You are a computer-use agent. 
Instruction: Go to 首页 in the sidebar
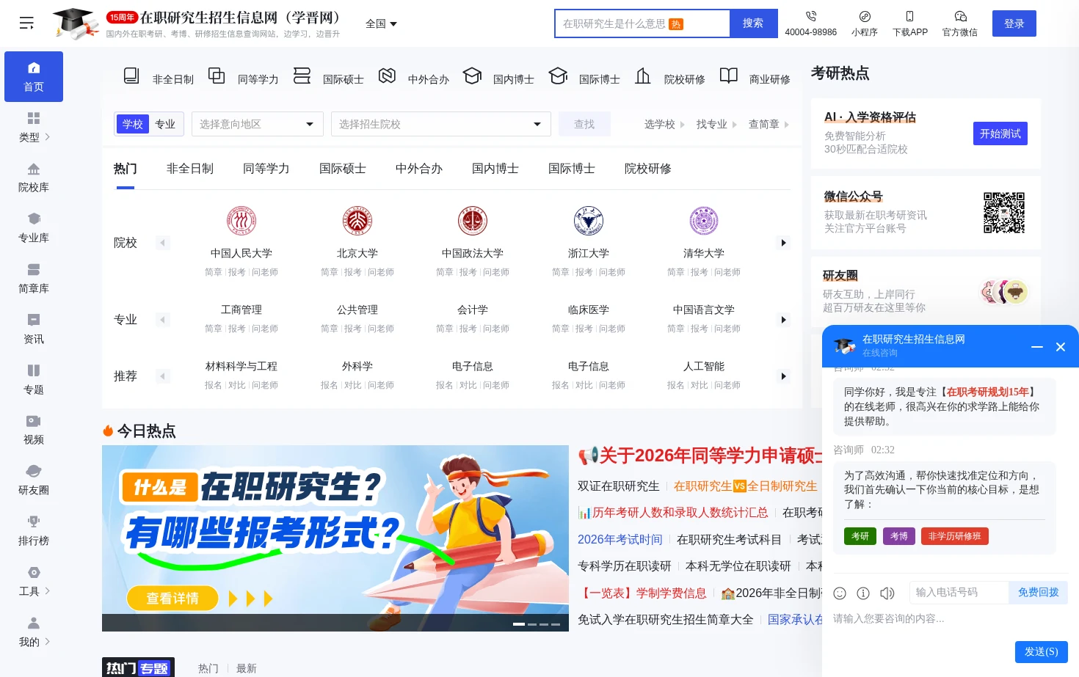click(34, 76)
